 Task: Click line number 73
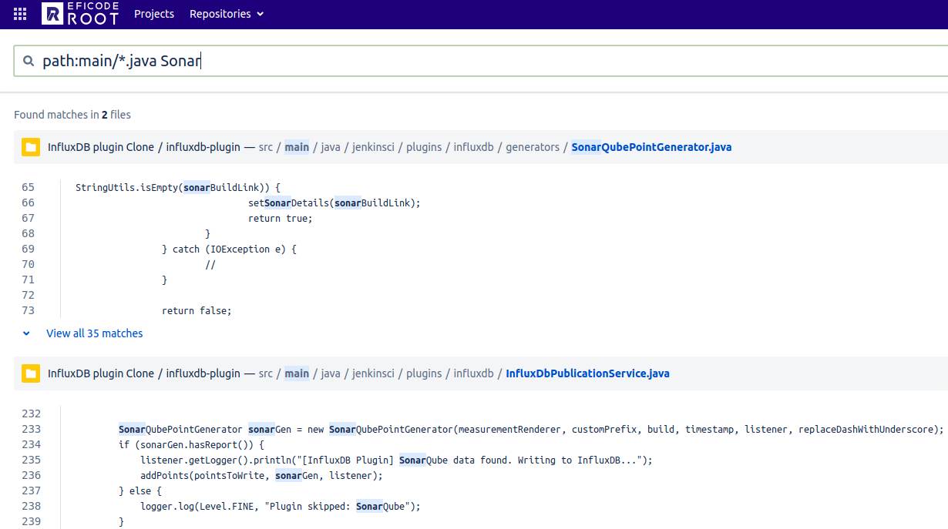[x=29, y=310]
